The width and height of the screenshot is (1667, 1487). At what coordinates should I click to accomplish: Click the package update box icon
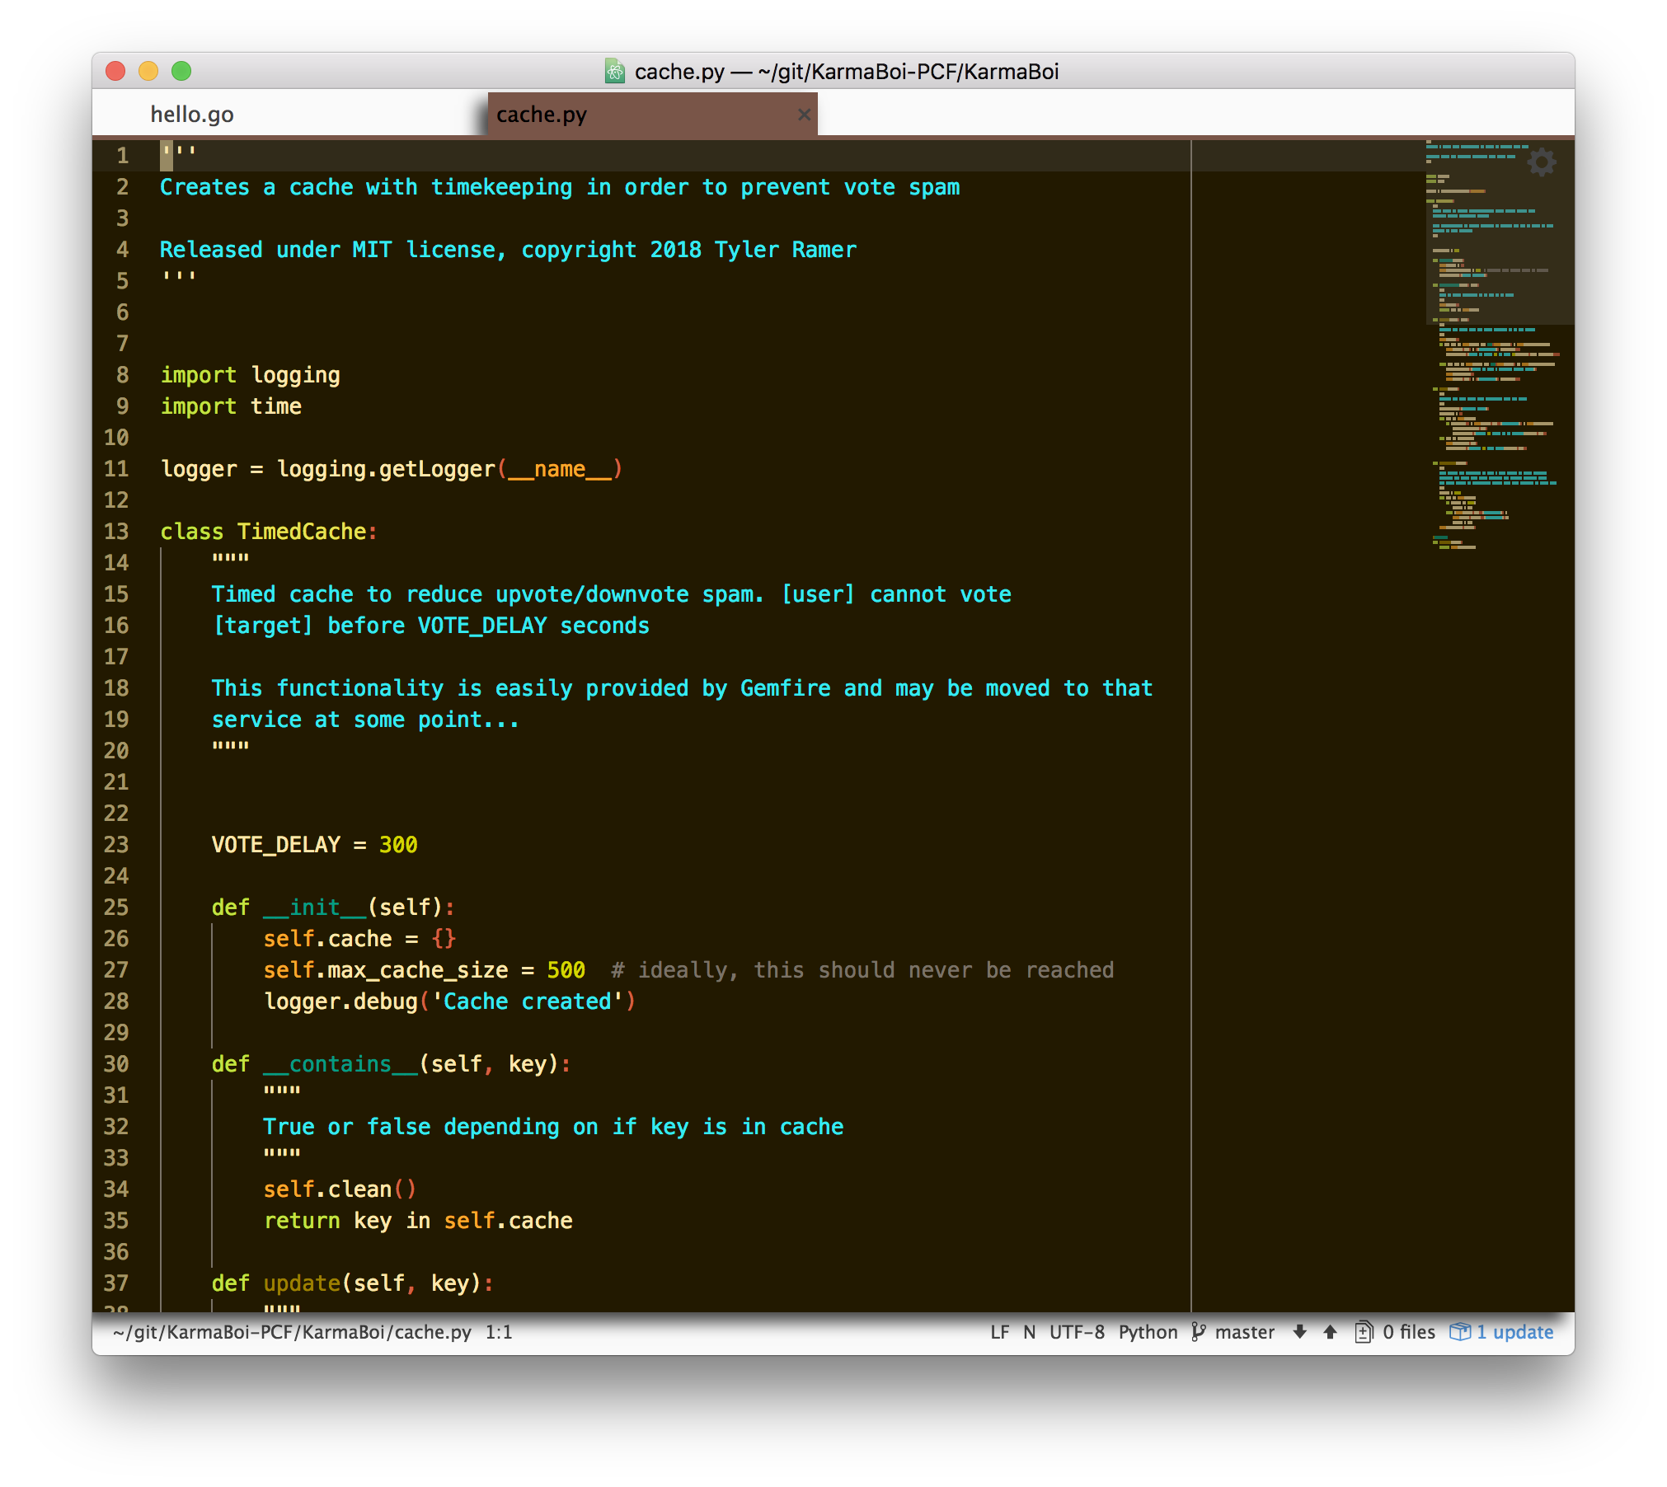pyautogui.click(x=1459, y=1332)
